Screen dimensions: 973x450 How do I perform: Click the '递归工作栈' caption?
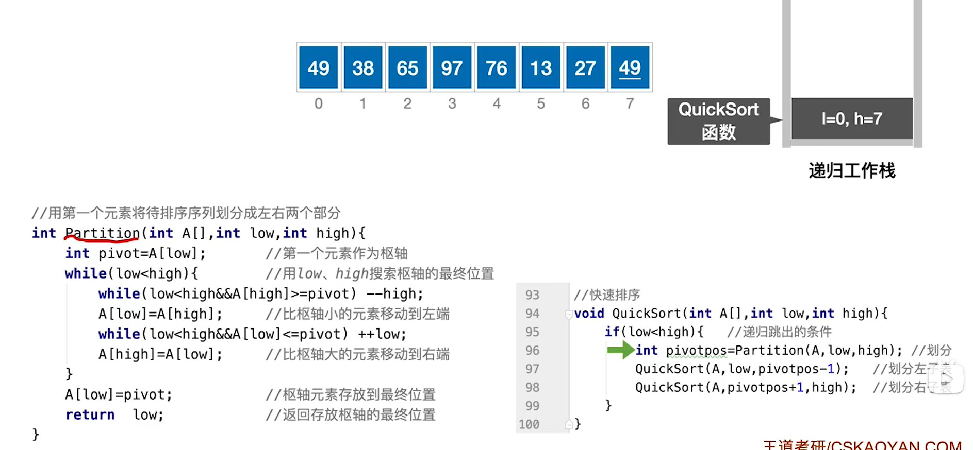coord(852,170)
